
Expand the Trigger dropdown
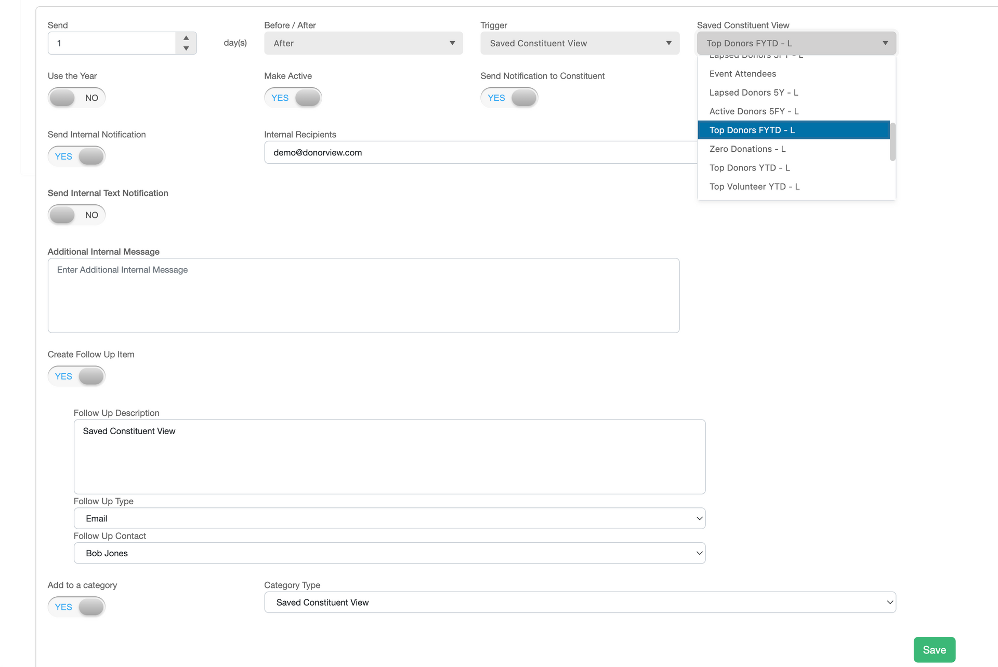[x=580, y=43]
